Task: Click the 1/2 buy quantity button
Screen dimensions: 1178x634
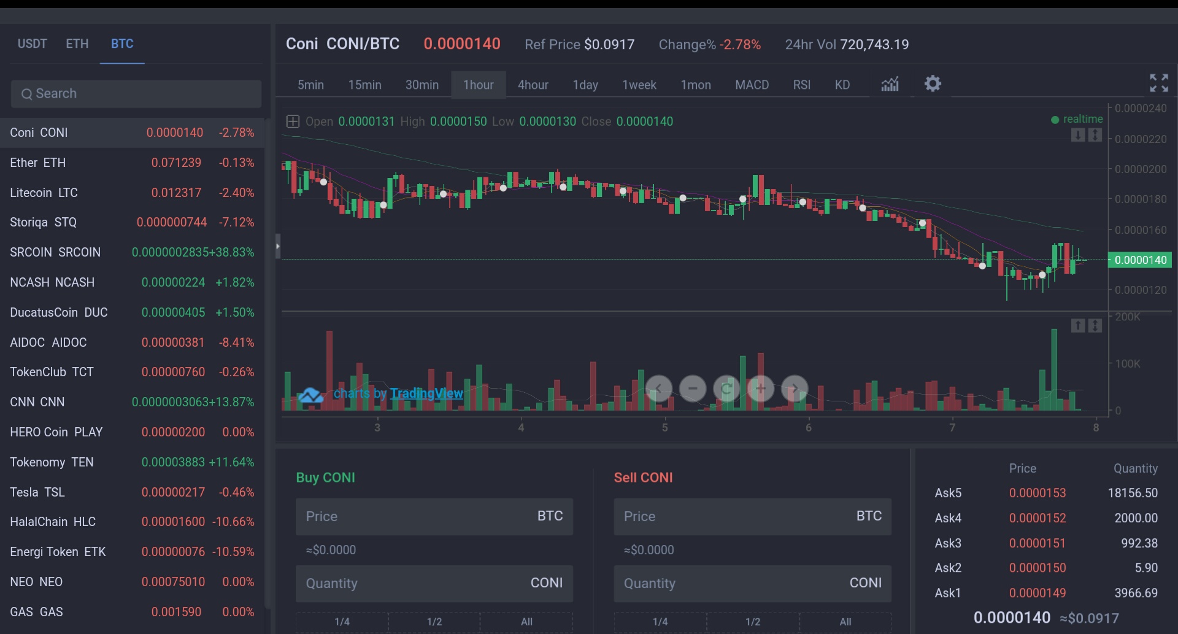Action: coord(434,622)
